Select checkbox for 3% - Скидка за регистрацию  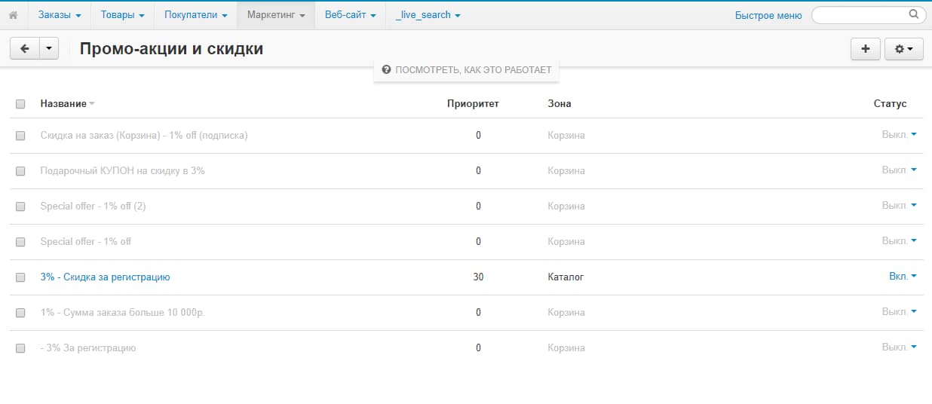[20, 277]
